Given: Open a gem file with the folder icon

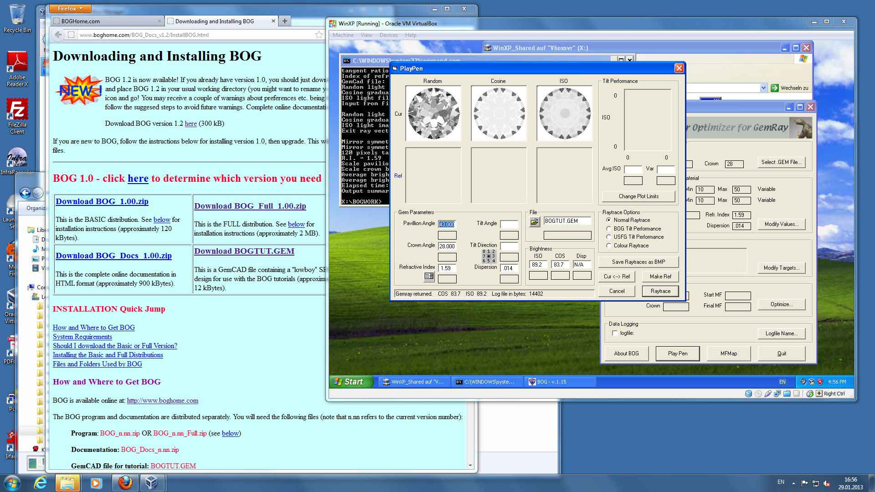Looking at the screenshot, I should 534,222.
